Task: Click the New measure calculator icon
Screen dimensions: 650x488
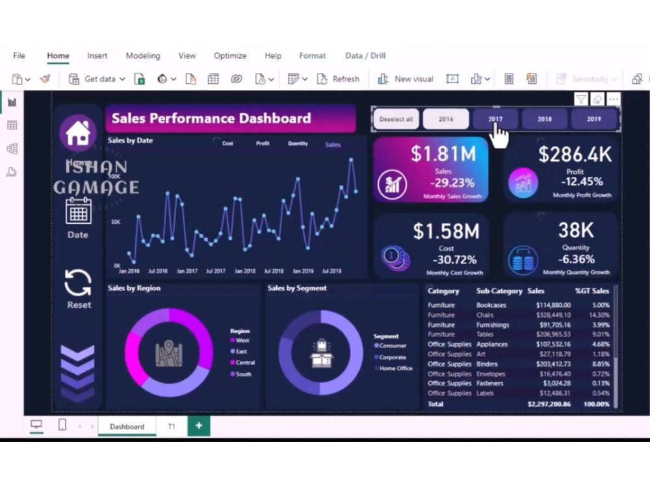Action: point(509,79)
